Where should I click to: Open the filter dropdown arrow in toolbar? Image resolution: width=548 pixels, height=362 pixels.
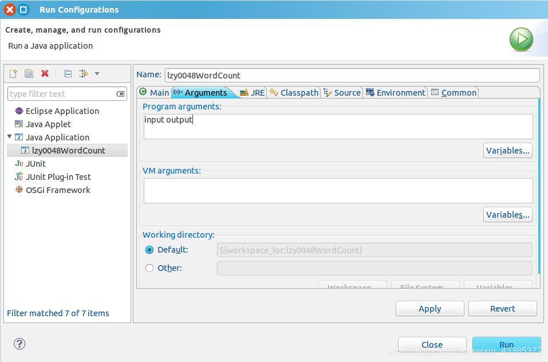[x=97, y=73]
